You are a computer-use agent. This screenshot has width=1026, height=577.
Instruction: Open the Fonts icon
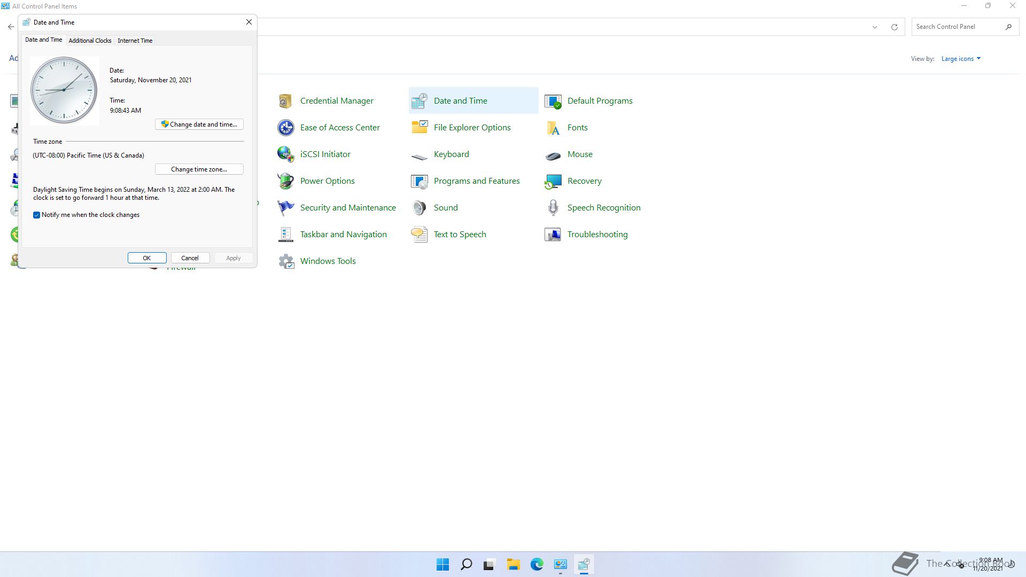coord(553,127)
